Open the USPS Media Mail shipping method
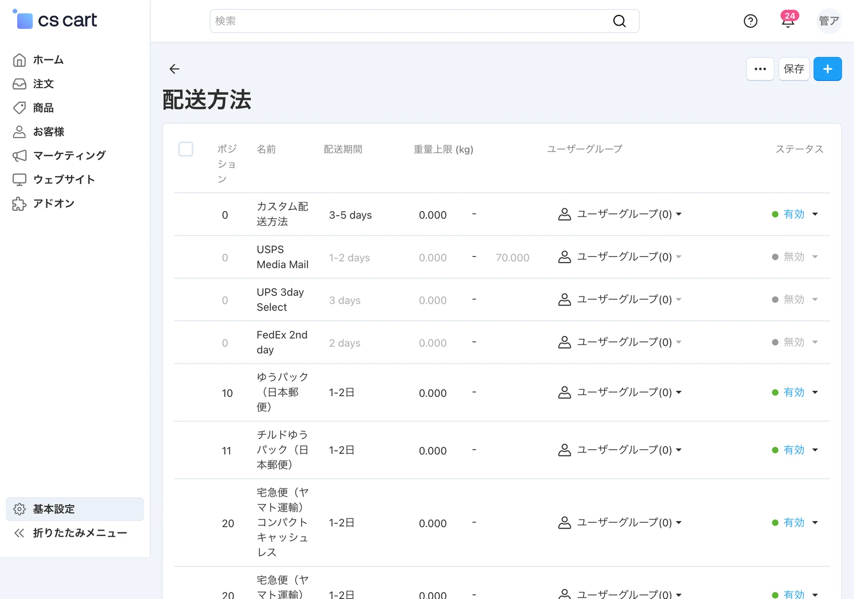The width and height of the screenshot is (854, 599). tap(282, 257)
